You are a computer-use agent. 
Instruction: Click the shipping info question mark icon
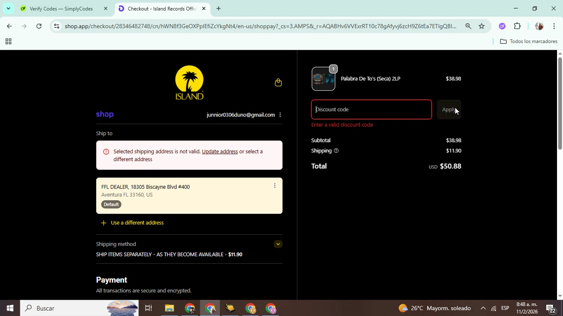(x=336, y=151)
